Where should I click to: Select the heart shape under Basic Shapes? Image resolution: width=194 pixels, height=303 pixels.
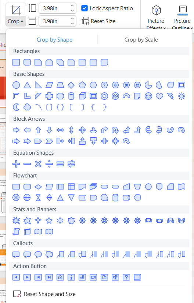point(159,96)
